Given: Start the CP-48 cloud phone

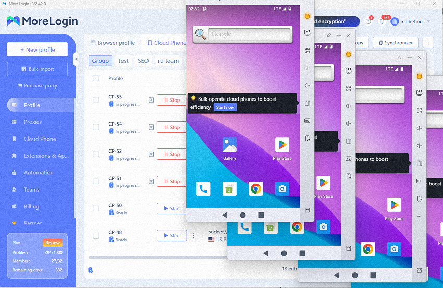Looking at the screenshot, I should pos(172,235).
